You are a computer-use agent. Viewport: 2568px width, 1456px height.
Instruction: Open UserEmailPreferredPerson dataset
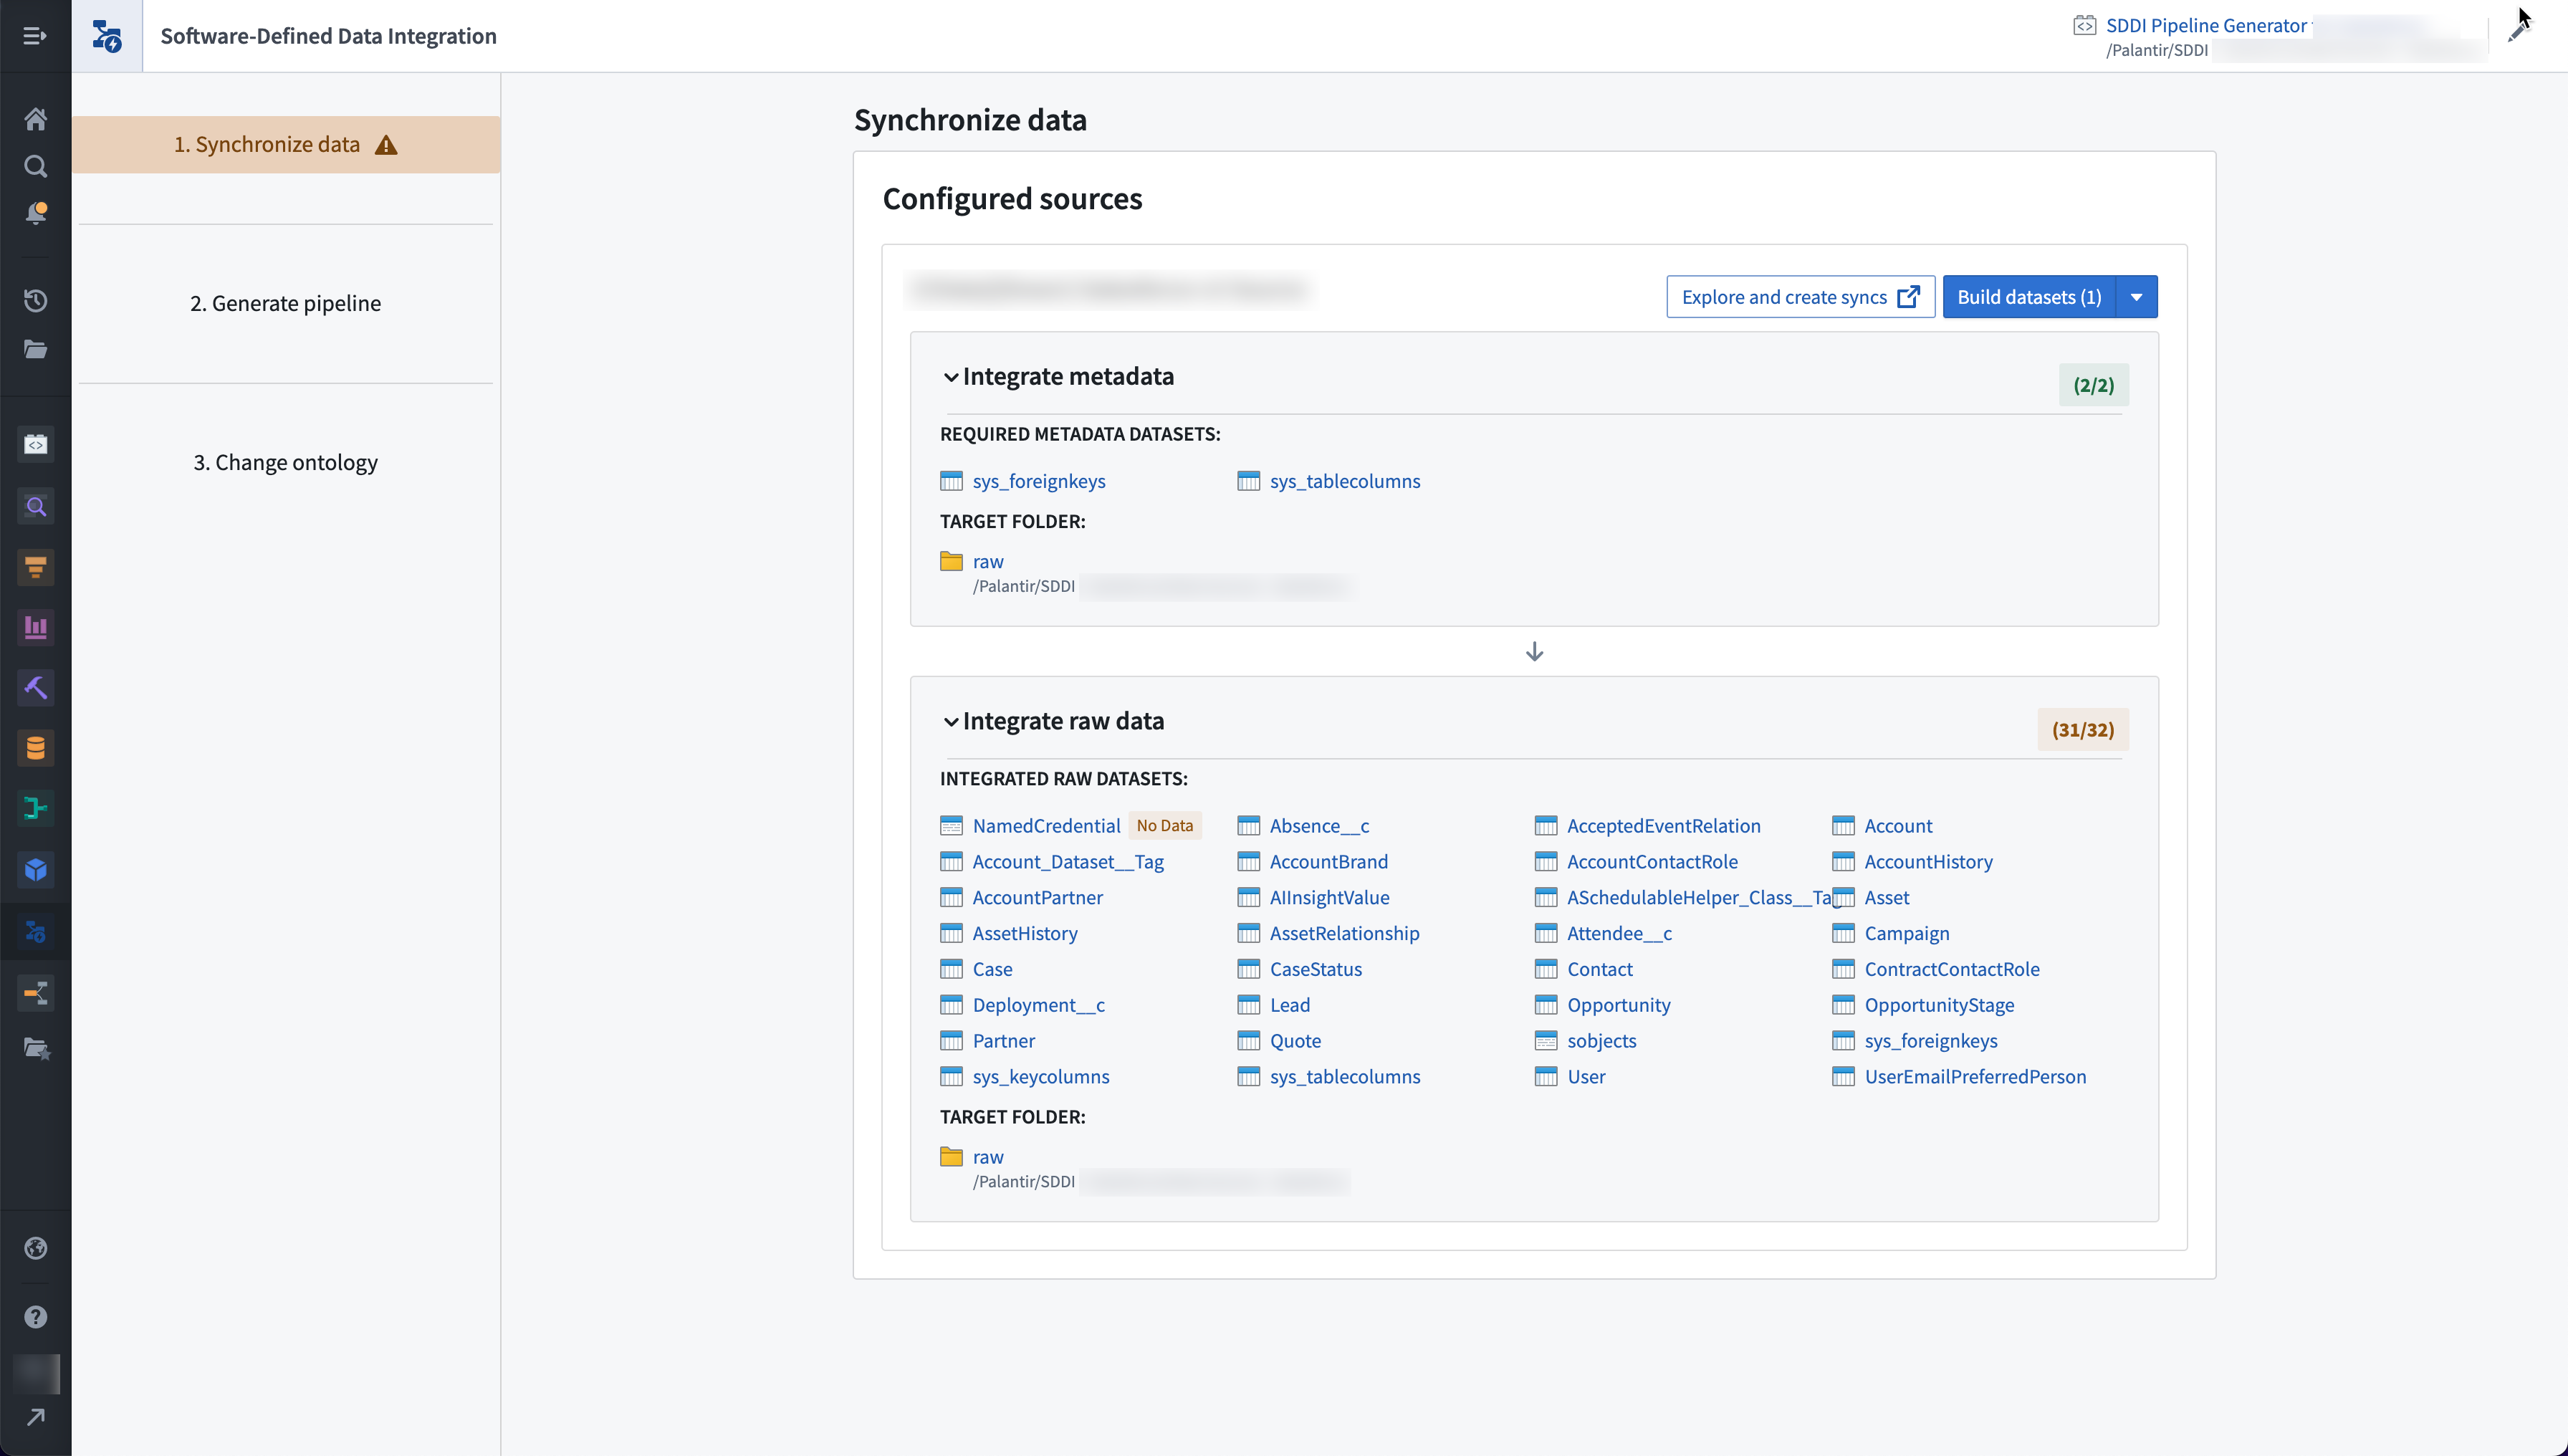1975,1077
